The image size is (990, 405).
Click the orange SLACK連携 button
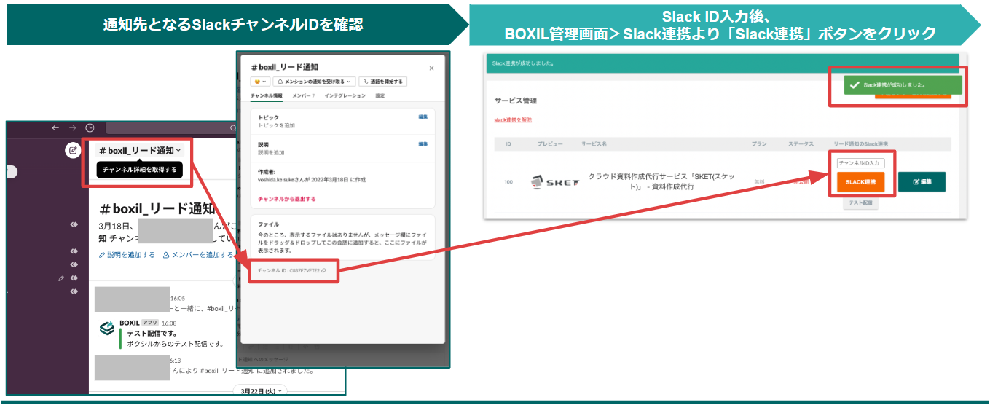[x=860, y=181]
